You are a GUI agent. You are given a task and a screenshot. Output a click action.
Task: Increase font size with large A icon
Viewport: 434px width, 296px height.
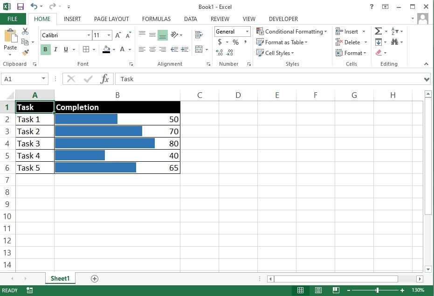pos(118,35)
